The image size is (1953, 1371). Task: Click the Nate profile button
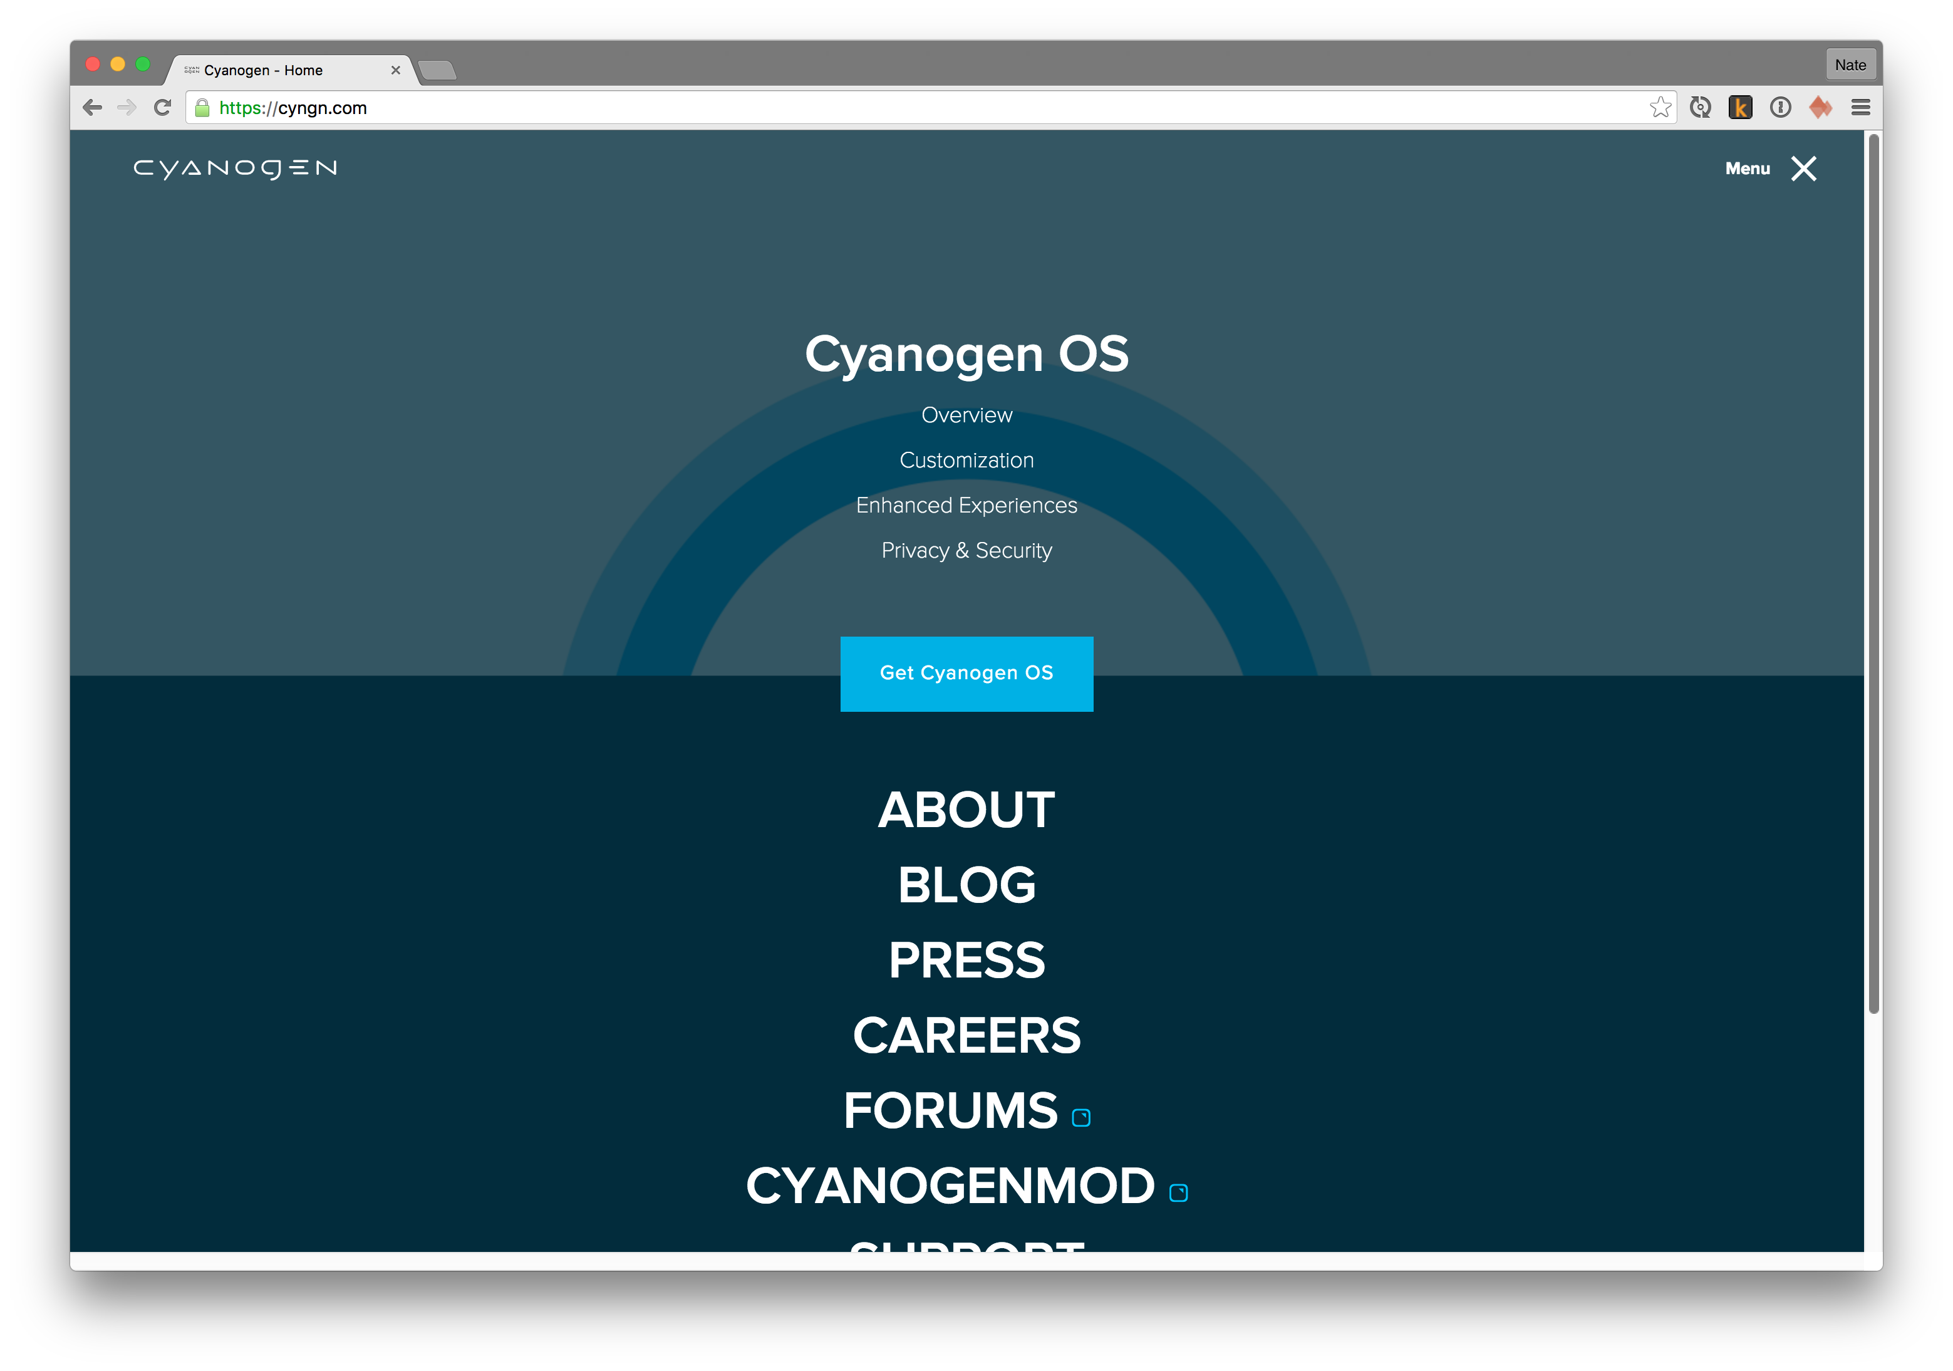(1849, 65)
